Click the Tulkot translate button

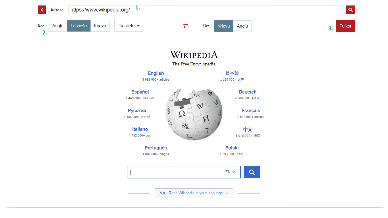(x=345, y=26)
